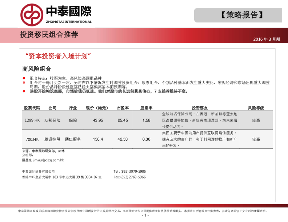The height and width of the screenshot is (222, 288).
Task: Click the Fax: (852) 2769-5966 number
Action: 130,177
